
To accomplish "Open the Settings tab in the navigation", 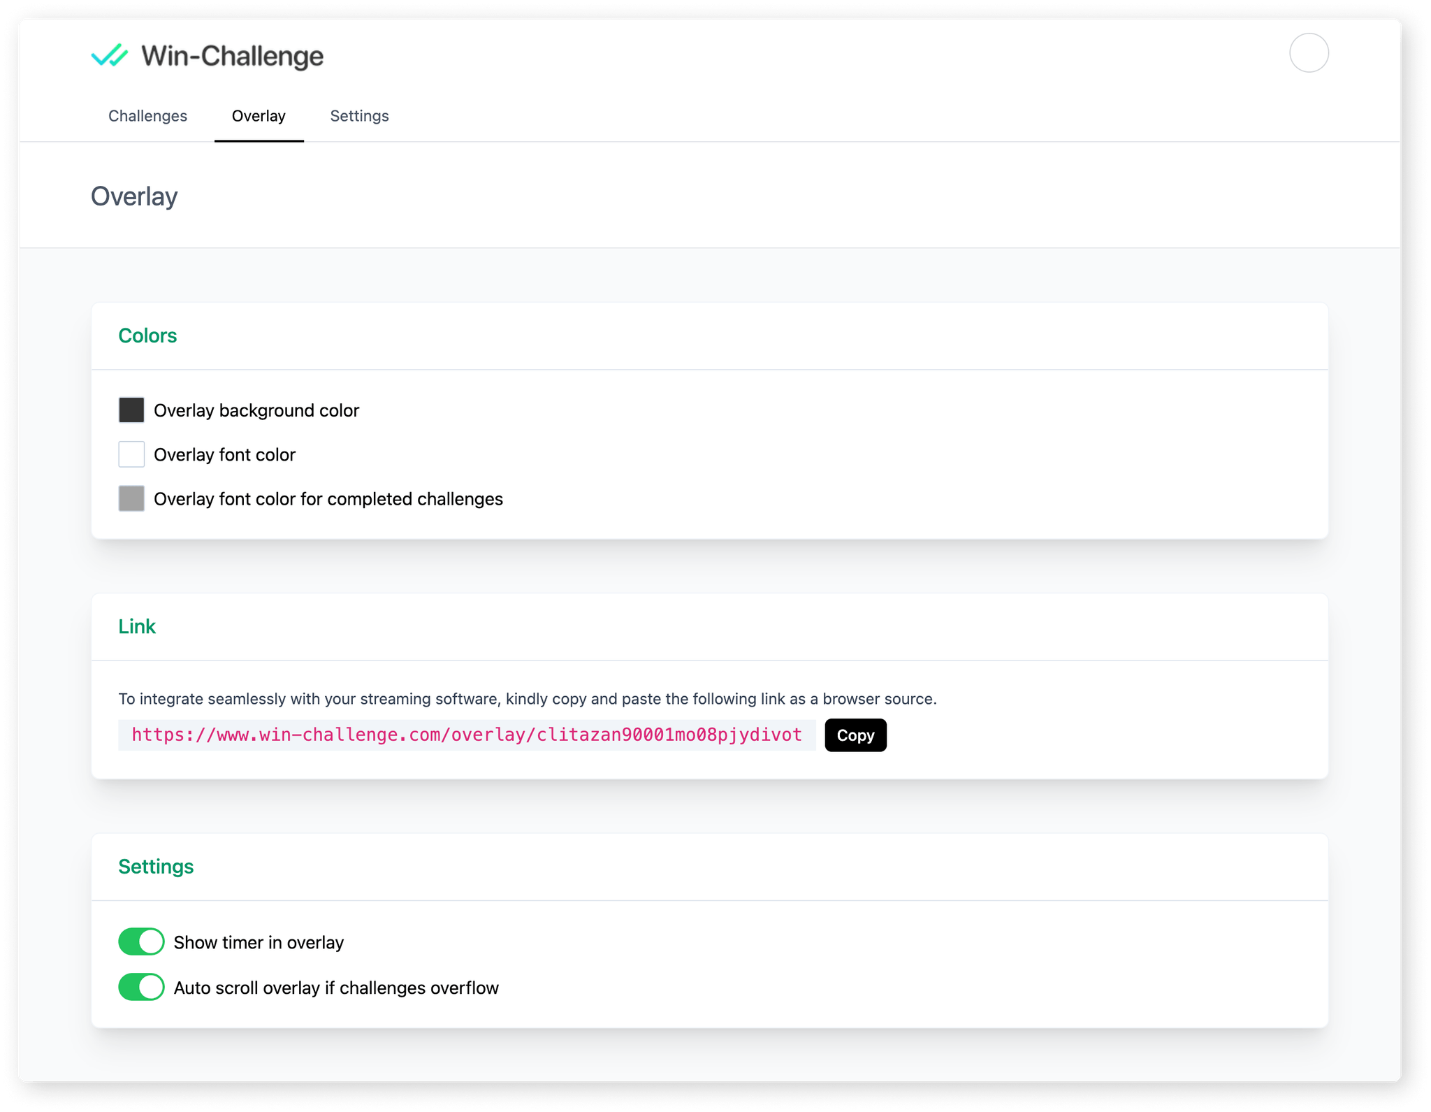I will point(358,116).
